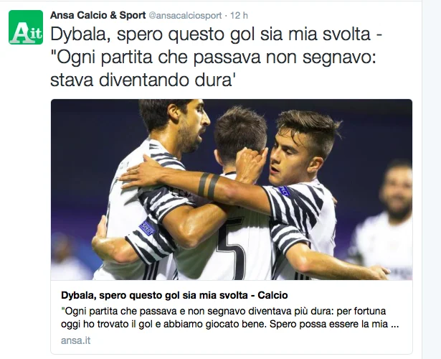This screenshot has width=441, height=359.
Task: Open the @ansacalciosport handle
Action: (x=185, y=16)
